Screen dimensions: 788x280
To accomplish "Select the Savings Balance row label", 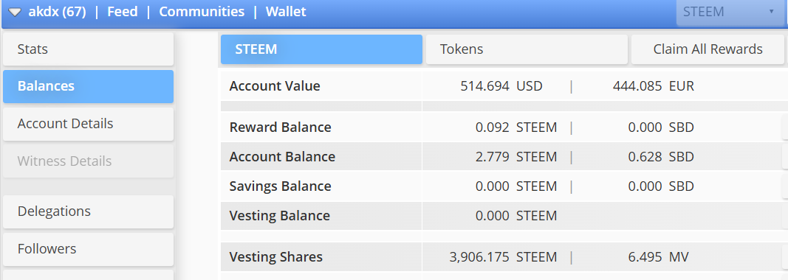I will (x=281, y=186).
